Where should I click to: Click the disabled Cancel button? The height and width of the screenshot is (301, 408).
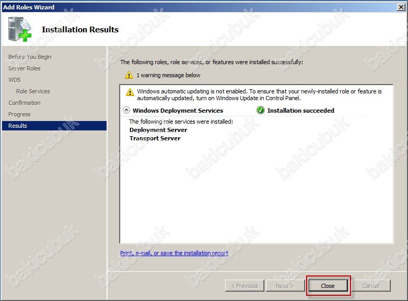coord(371,286)
